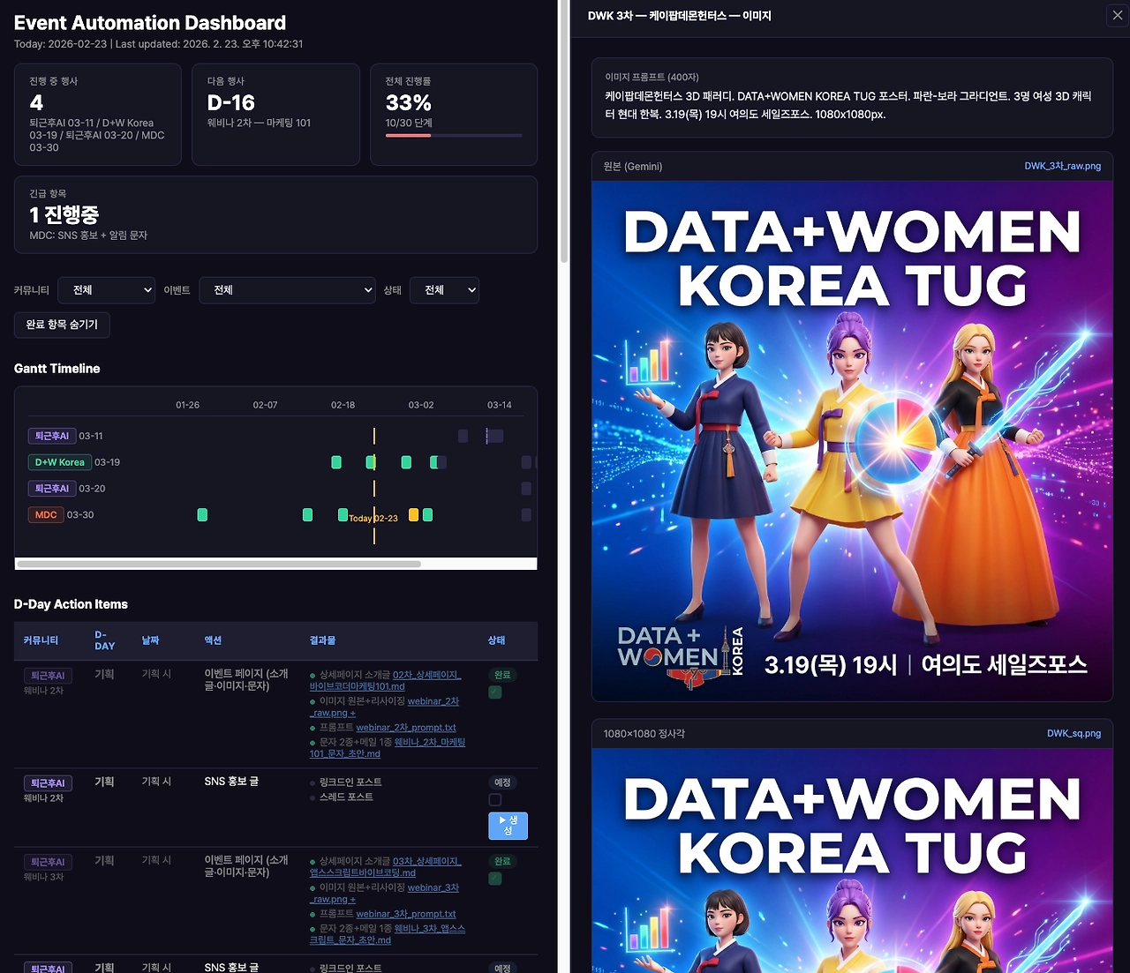The width and height of the screenshot is (1130, 973).
Task: Check the SNS 홍보 글 checkbox for 웨비나 2차
Action: [495, 800]
